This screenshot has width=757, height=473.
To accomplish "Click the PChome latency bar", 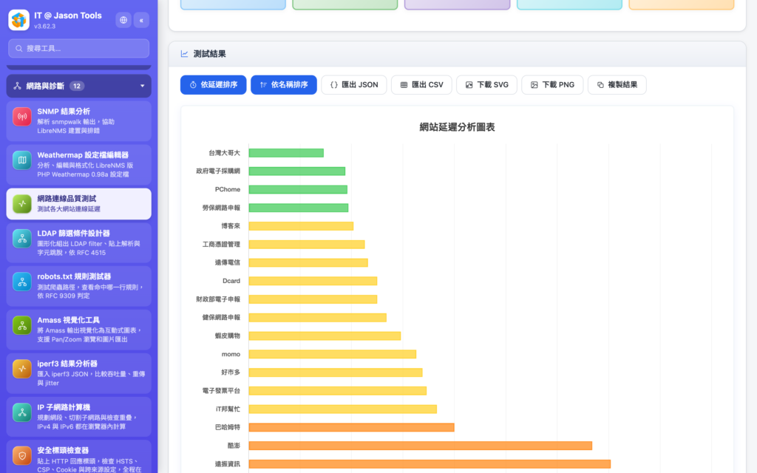I will pyautogui.click(x=298, y=190).
